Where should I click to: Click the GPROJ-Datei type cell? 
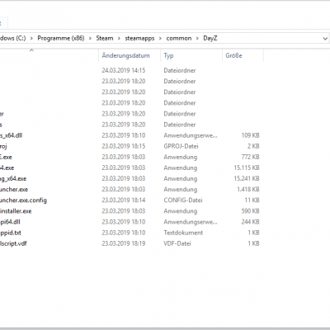coord(181,146)
